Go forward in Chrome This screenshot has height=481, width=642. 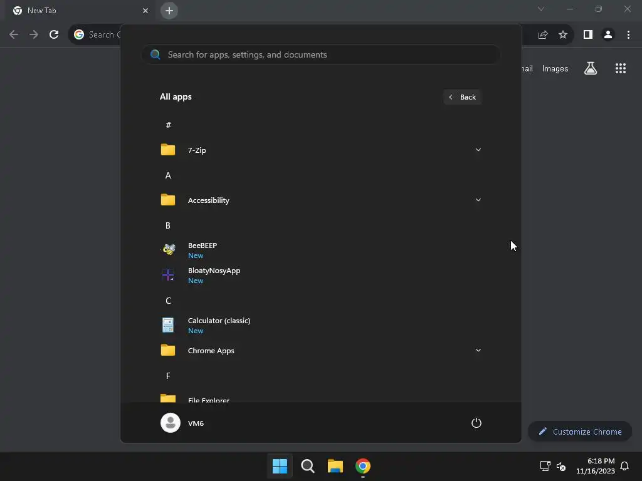click(34, 34)
